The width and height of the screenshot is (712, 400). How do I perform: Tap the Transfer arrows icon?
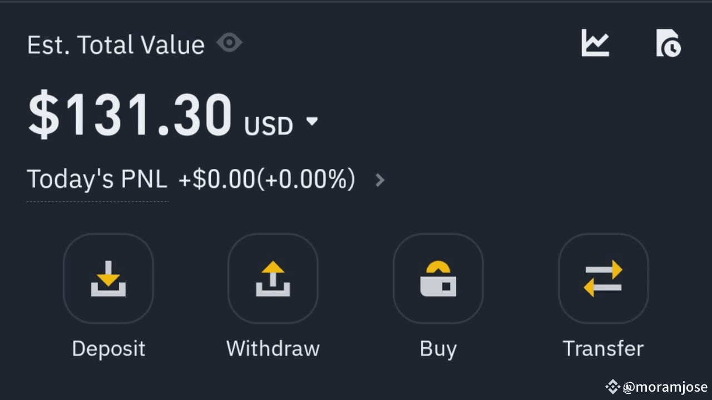[x=604, y=278]
